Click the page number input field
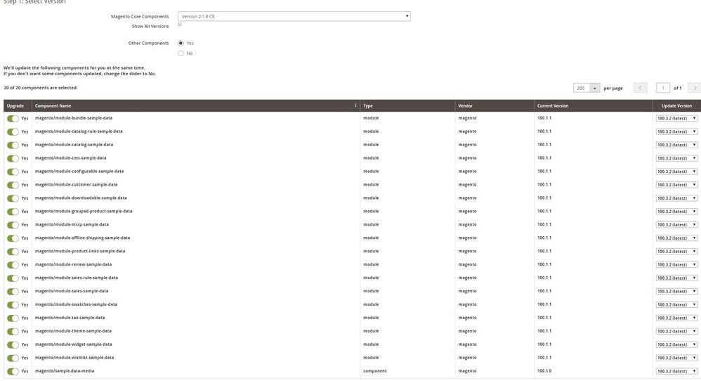 click(x=662, y=88)
